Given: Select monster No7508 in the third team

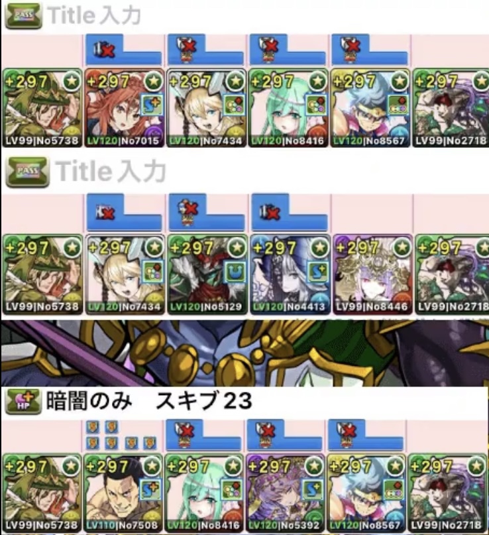Looking at the screenshot, I should coord(123,493).
